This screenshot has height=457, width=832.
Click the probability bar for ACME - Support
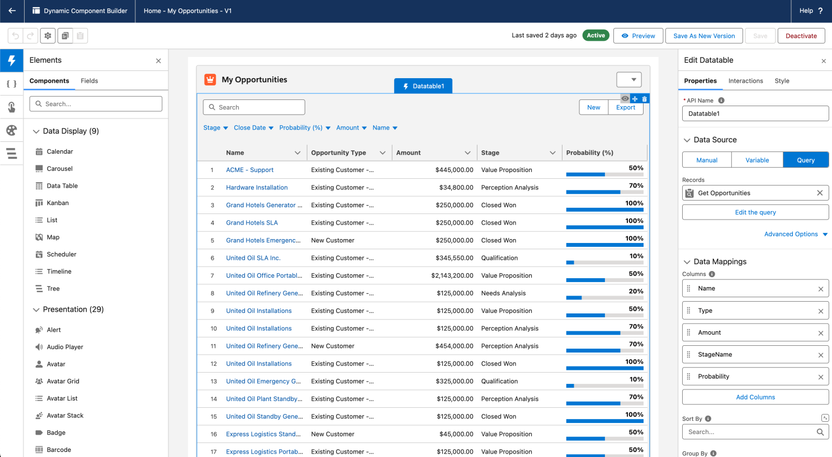click(x=604, y=174)
